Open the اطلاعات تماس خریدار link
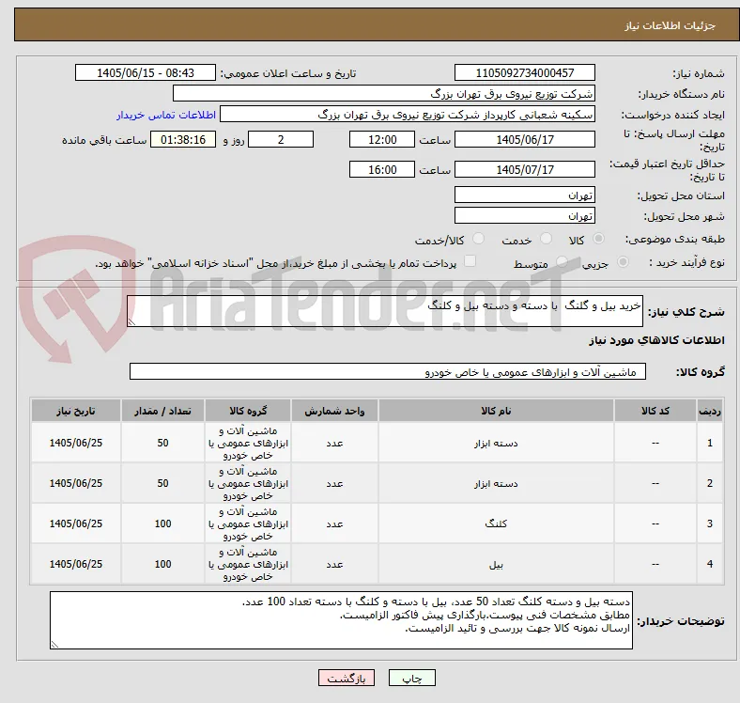This screenshot has height=703, width=740. tap(166, 115)
